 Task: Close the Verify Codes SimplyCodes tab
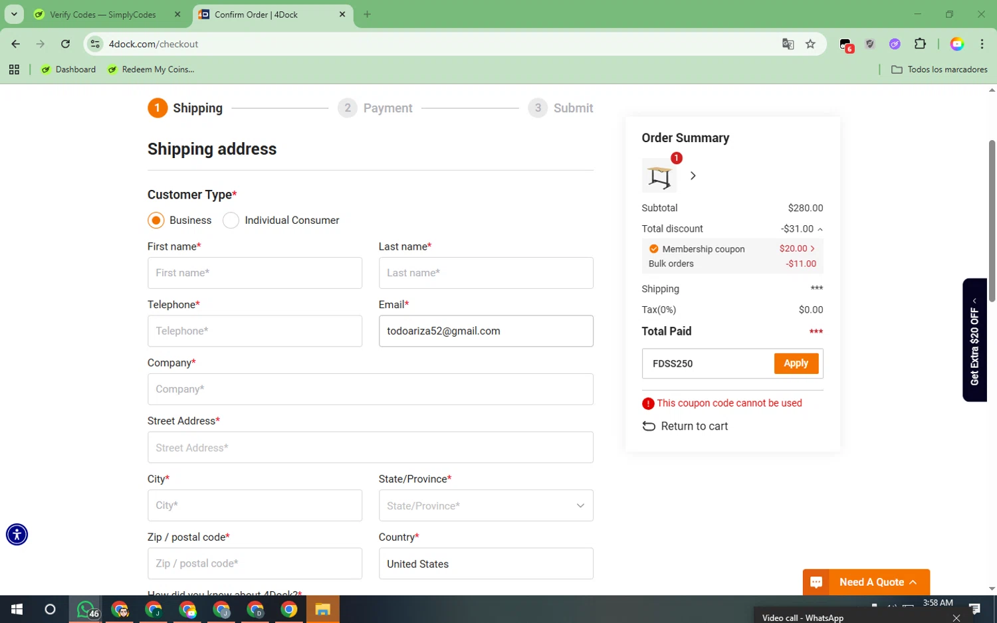[177, 15]
